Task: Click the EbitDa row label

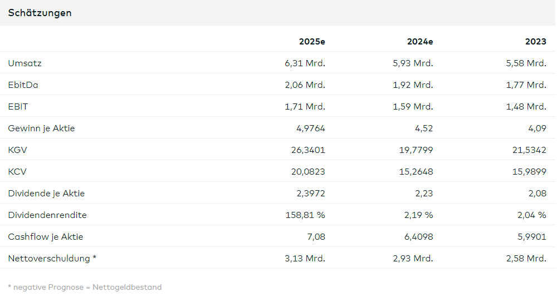Action: (x=23, y=85)
